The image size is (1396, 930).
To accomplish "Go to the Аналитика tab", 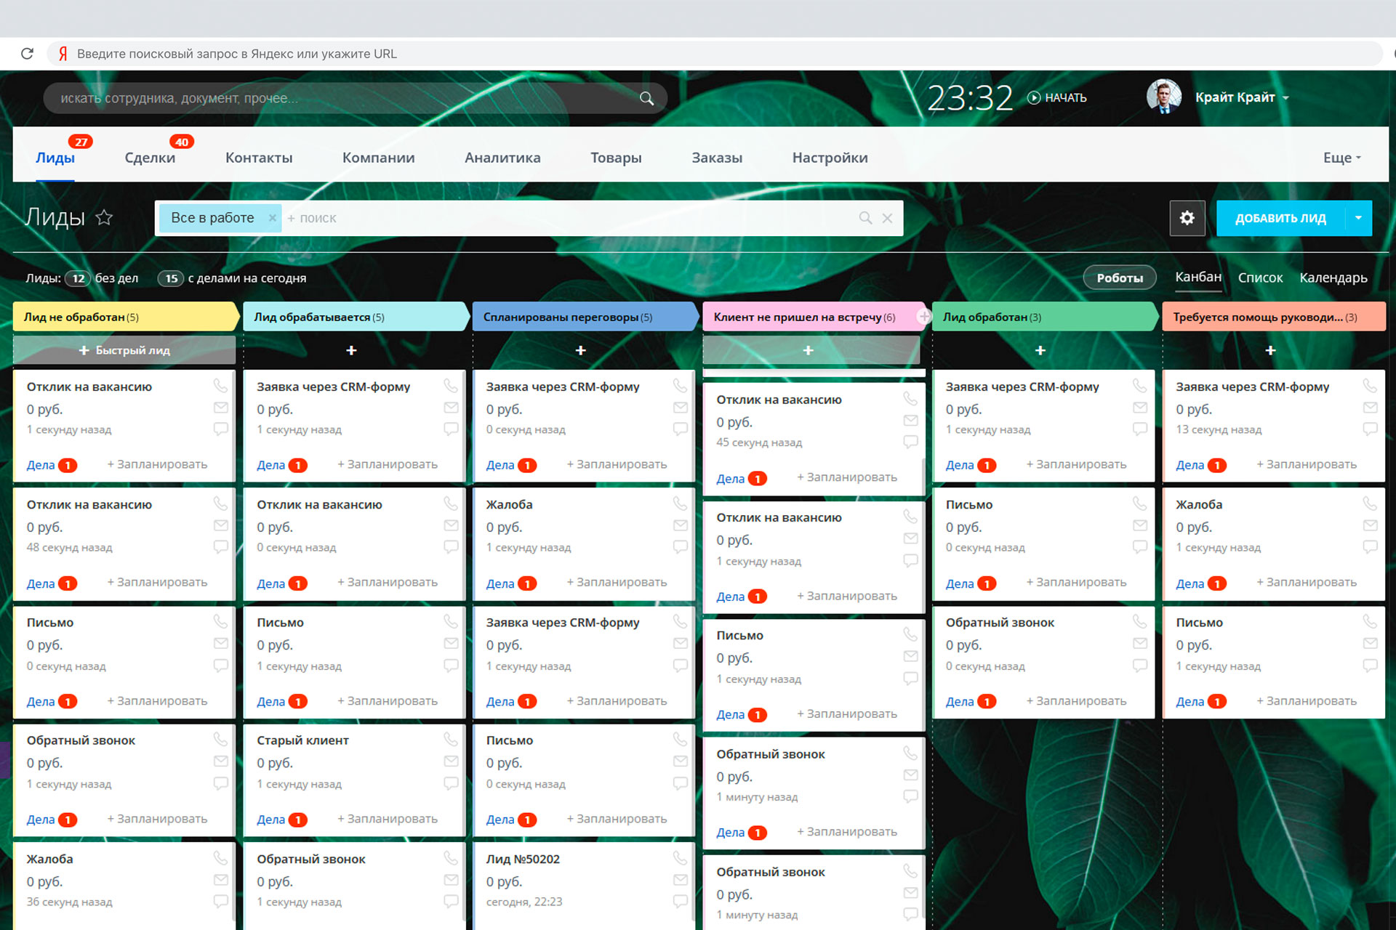I will [502, 158].
